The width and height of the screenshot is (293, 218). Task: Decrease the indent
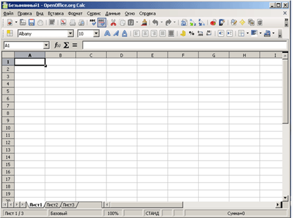[221, 33]
